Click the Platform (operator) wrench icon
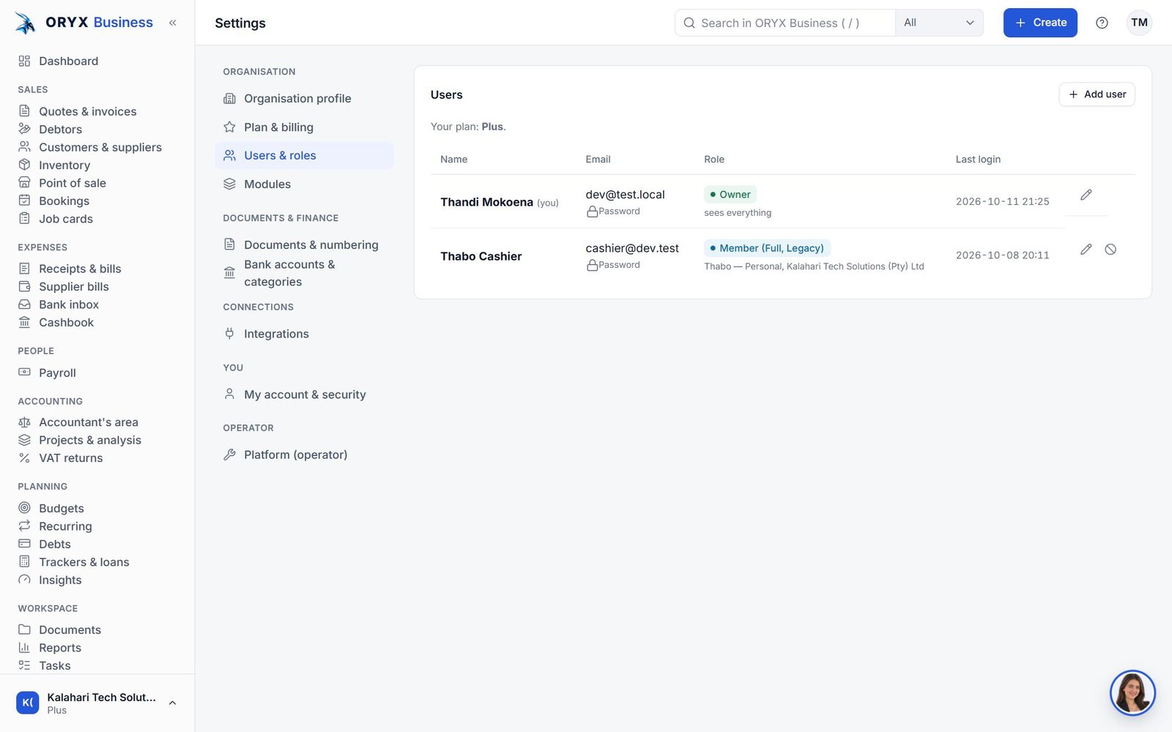The height and width of the screenshot is (732, 1172). tap(229, 455)
